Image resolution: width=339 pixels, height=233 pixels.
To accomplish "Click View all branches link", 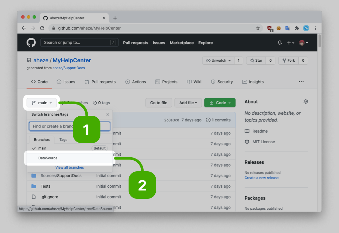I will (69, 167).
